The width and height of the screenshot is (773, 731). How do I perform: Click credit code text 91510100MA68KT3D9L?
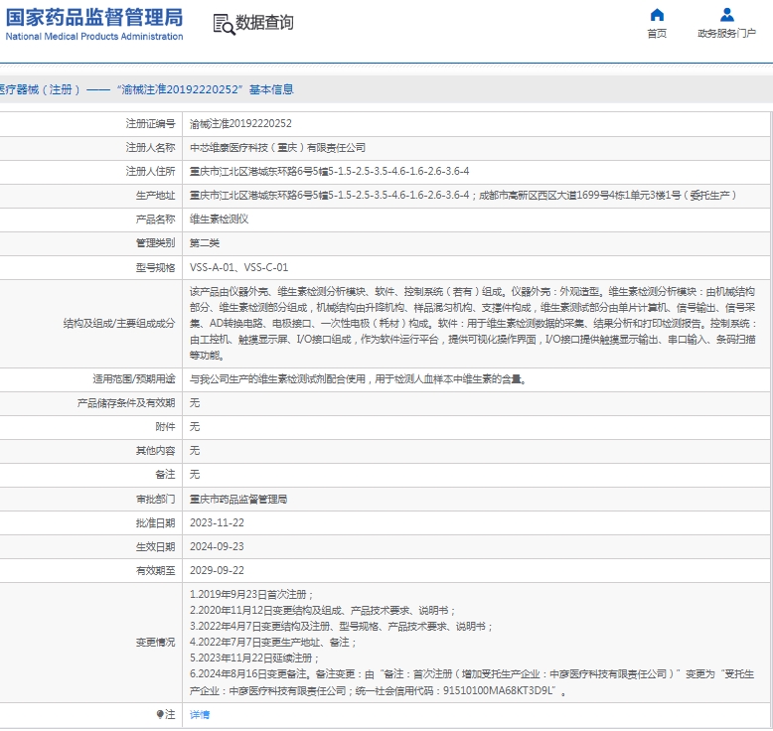point(499,690)
